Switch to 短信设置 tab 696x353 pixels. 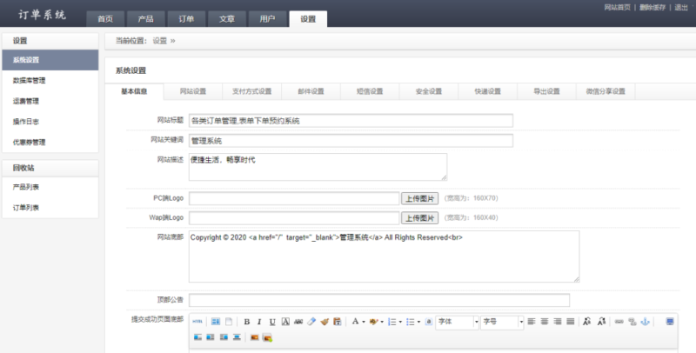pos(370,91)
